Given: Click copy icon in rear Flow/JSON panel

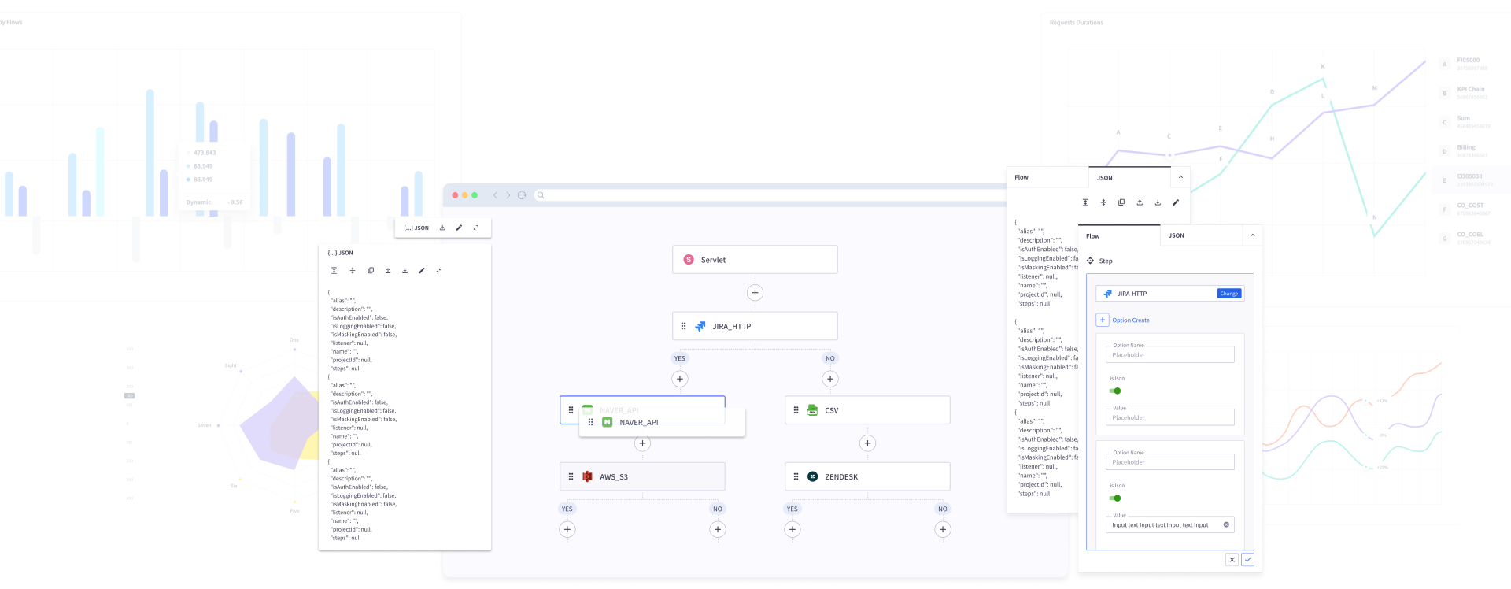Looking at the screenshot, I should tap(1121, 202).
